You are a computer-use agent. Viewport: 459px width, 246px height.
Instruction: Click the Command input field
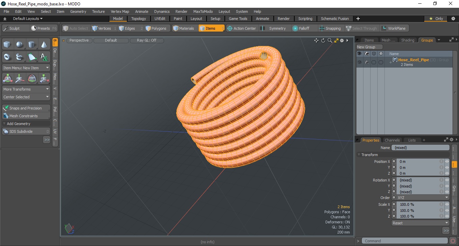tap(405, 241)
